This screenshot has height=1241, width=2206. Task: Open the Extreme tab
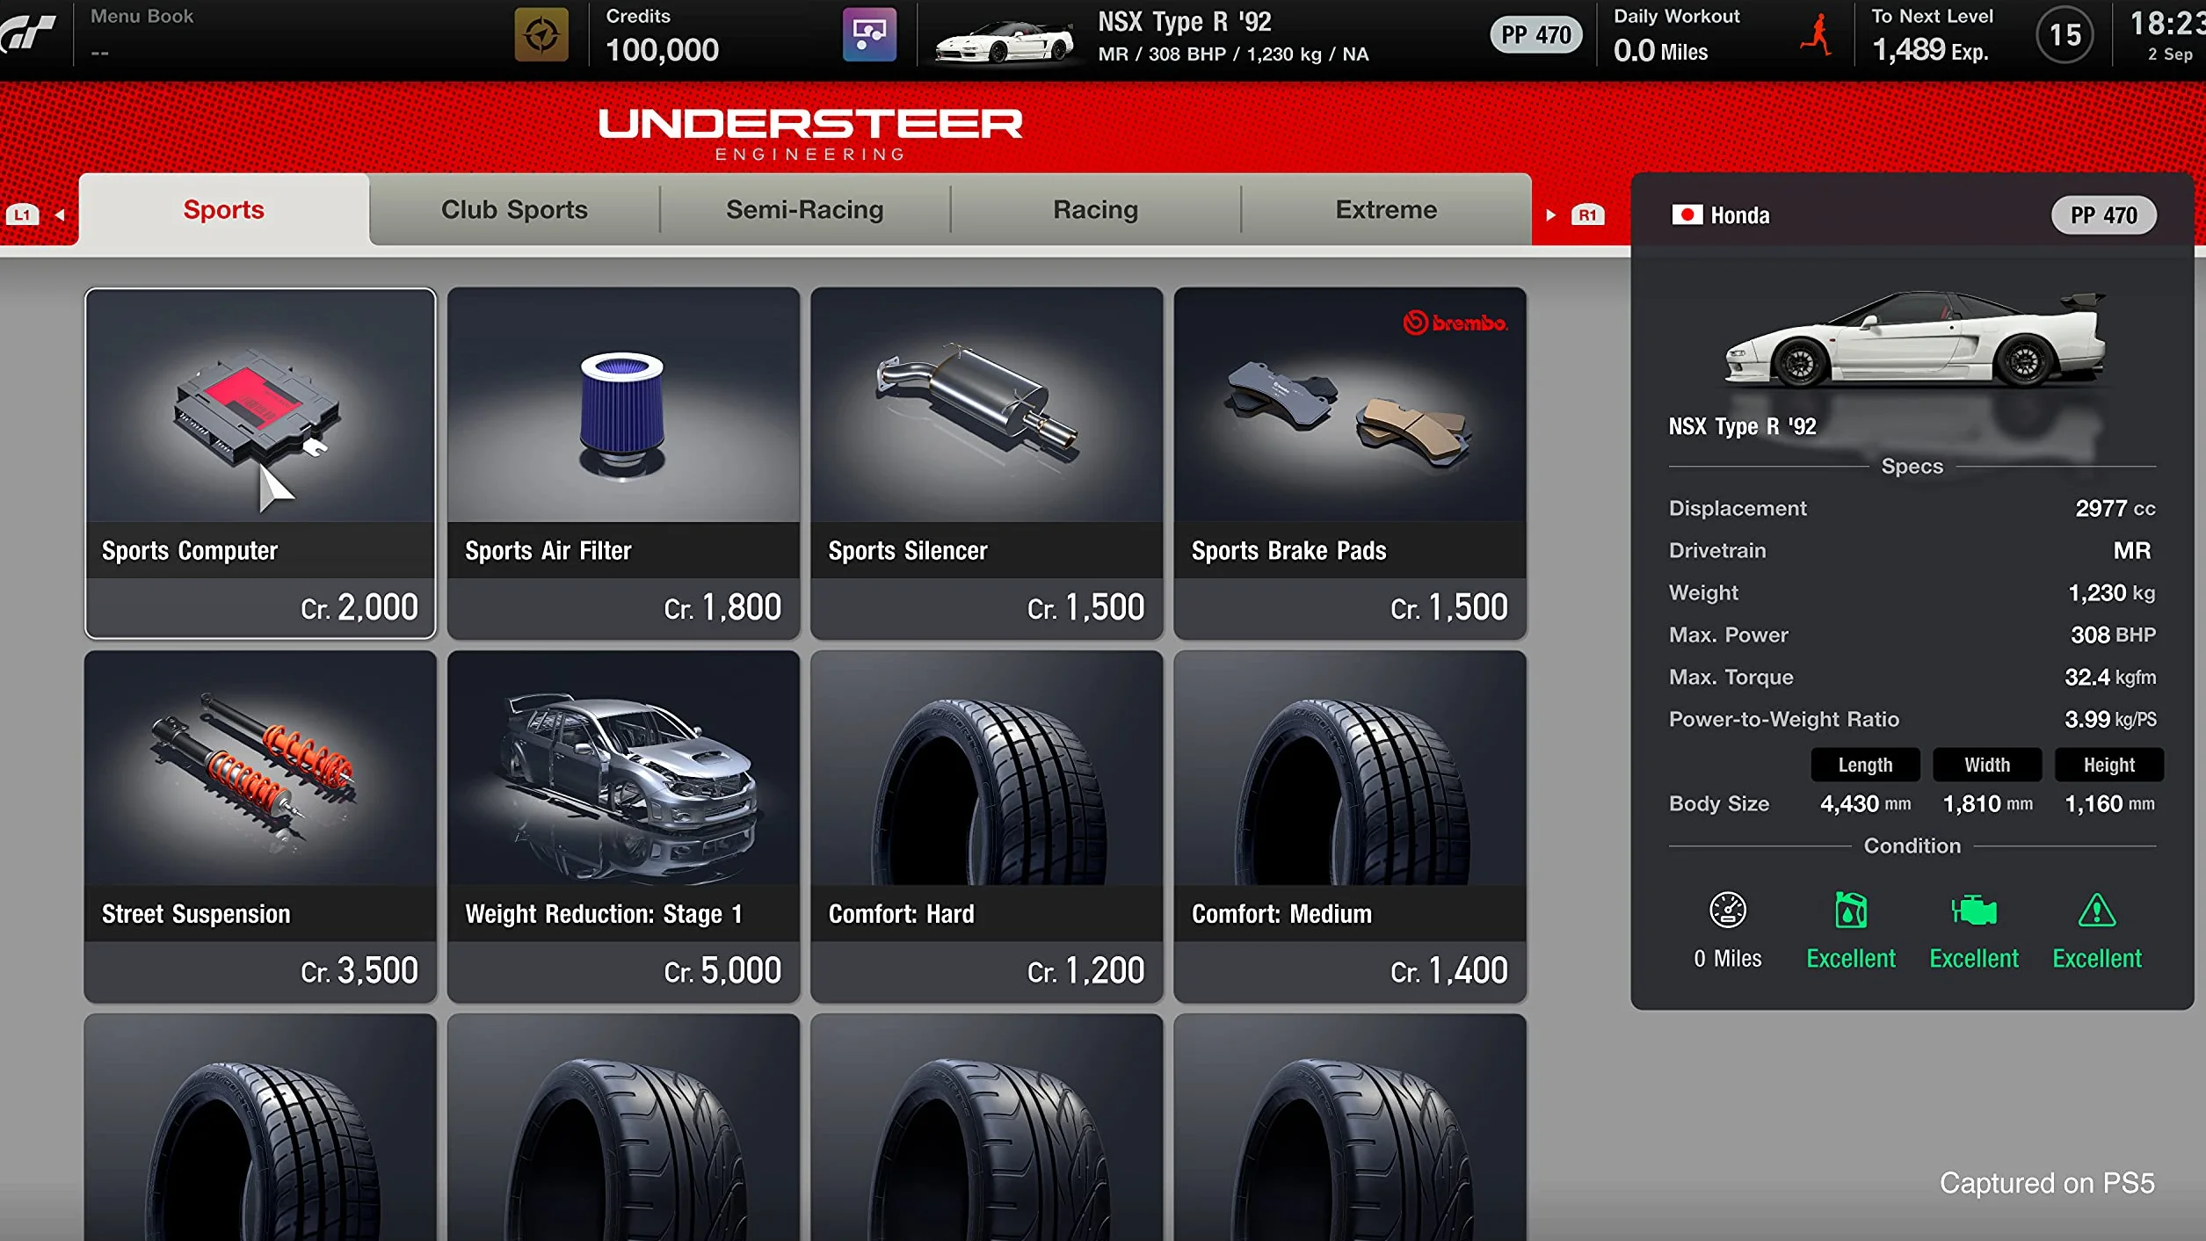pyautogui.click(x=1387, y=209)
